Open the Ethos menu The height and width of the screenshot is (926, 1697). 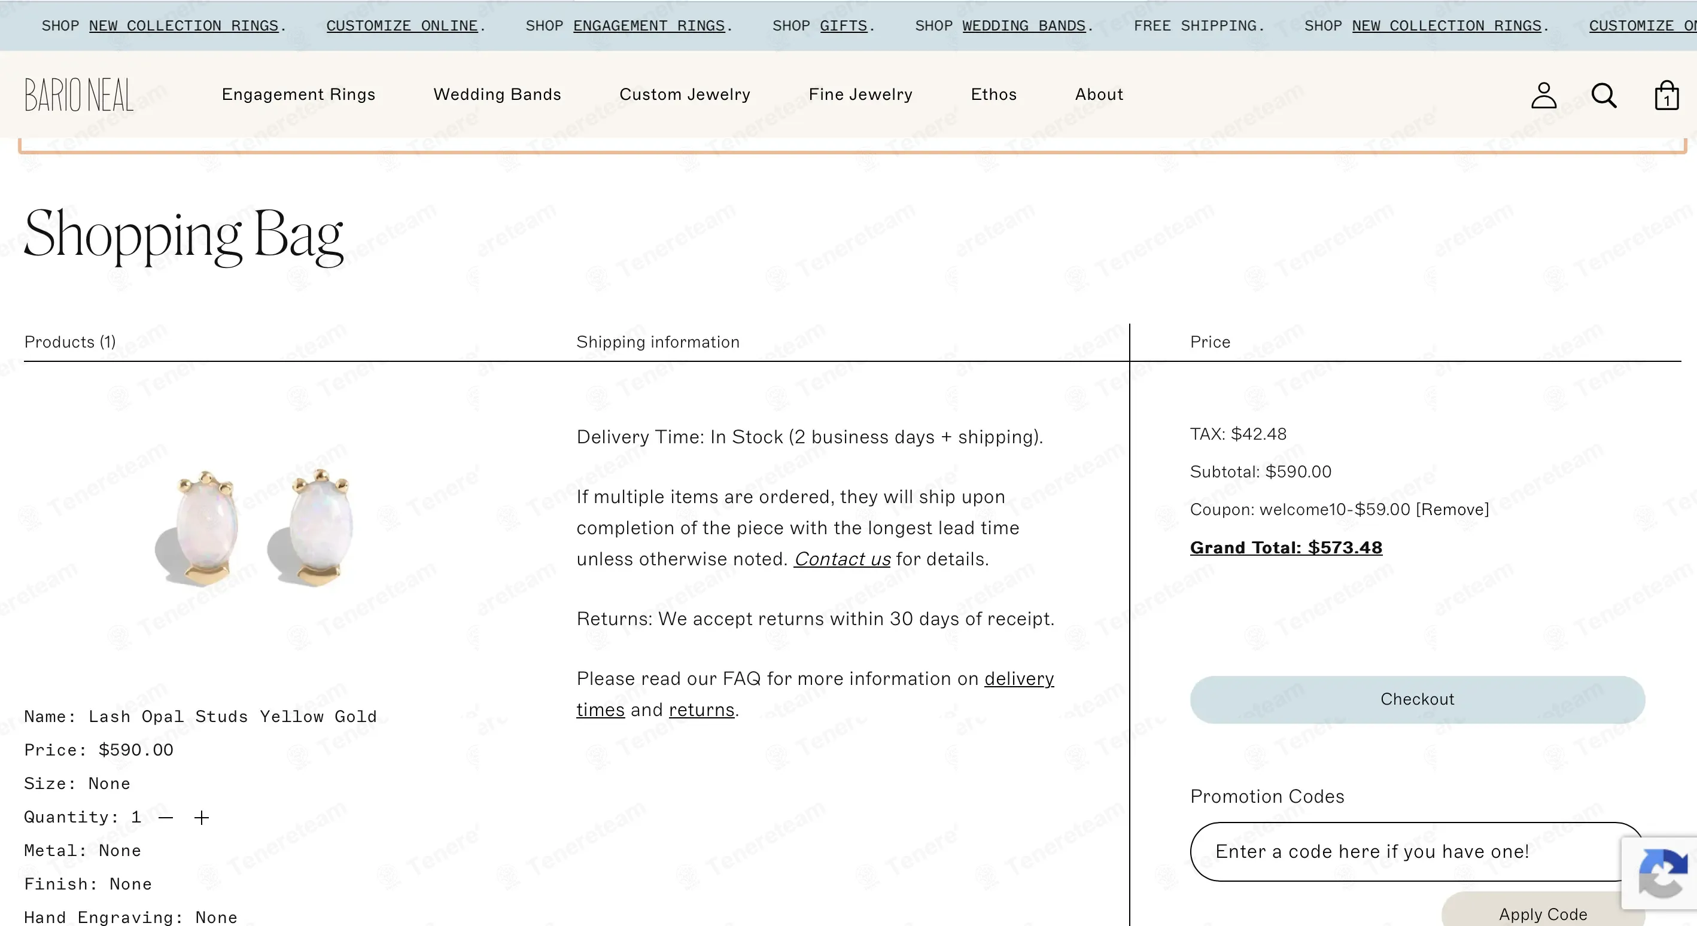pos(993,94)
